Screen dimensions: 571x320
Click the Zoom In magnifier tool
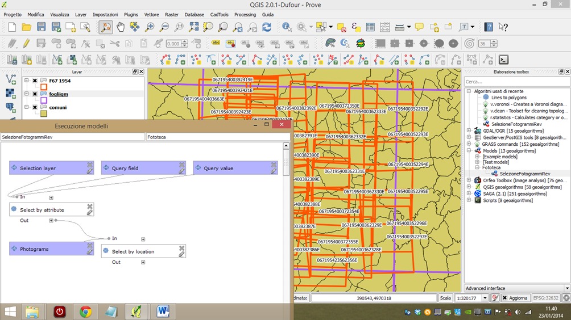tap(150, 27)
